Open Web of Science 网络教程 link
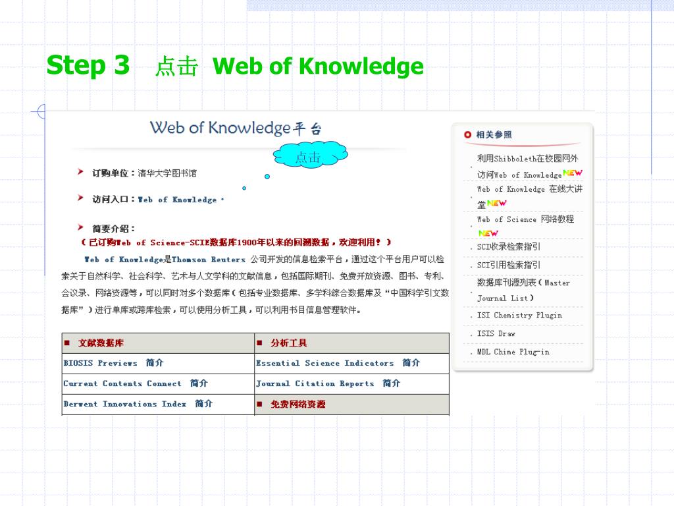Viewport: 674px width, 506px height. [x=525, y=219]
